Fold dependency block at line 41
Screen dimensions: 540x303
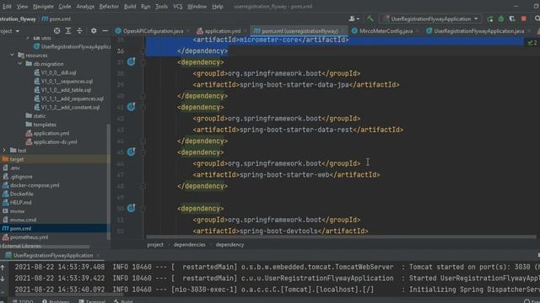pyautogui.click(x=143, y=107)
